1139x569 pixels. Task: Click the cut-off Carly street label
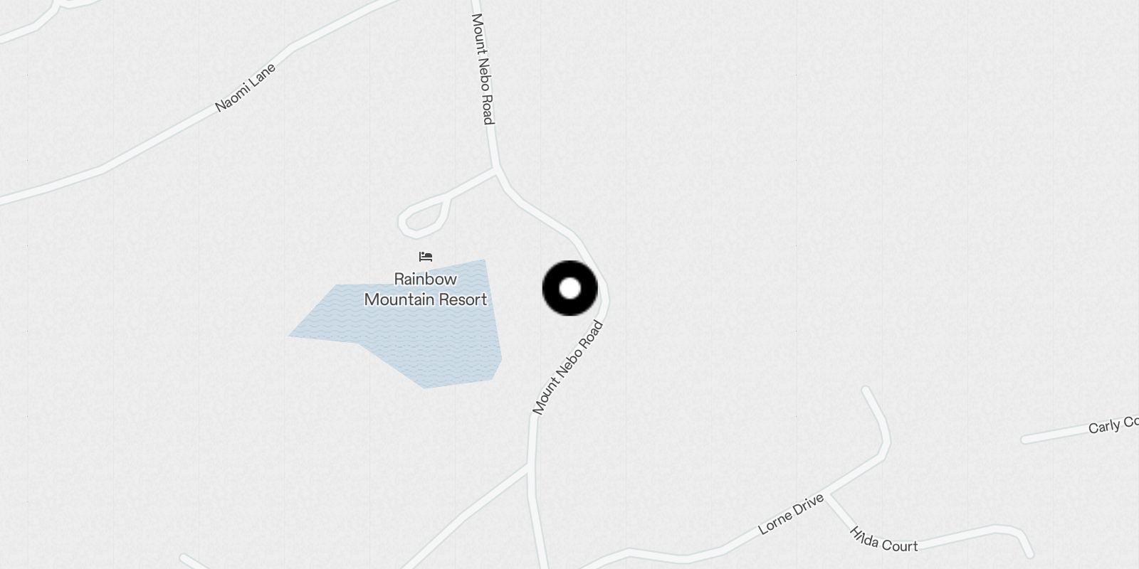pos(1113,425)
